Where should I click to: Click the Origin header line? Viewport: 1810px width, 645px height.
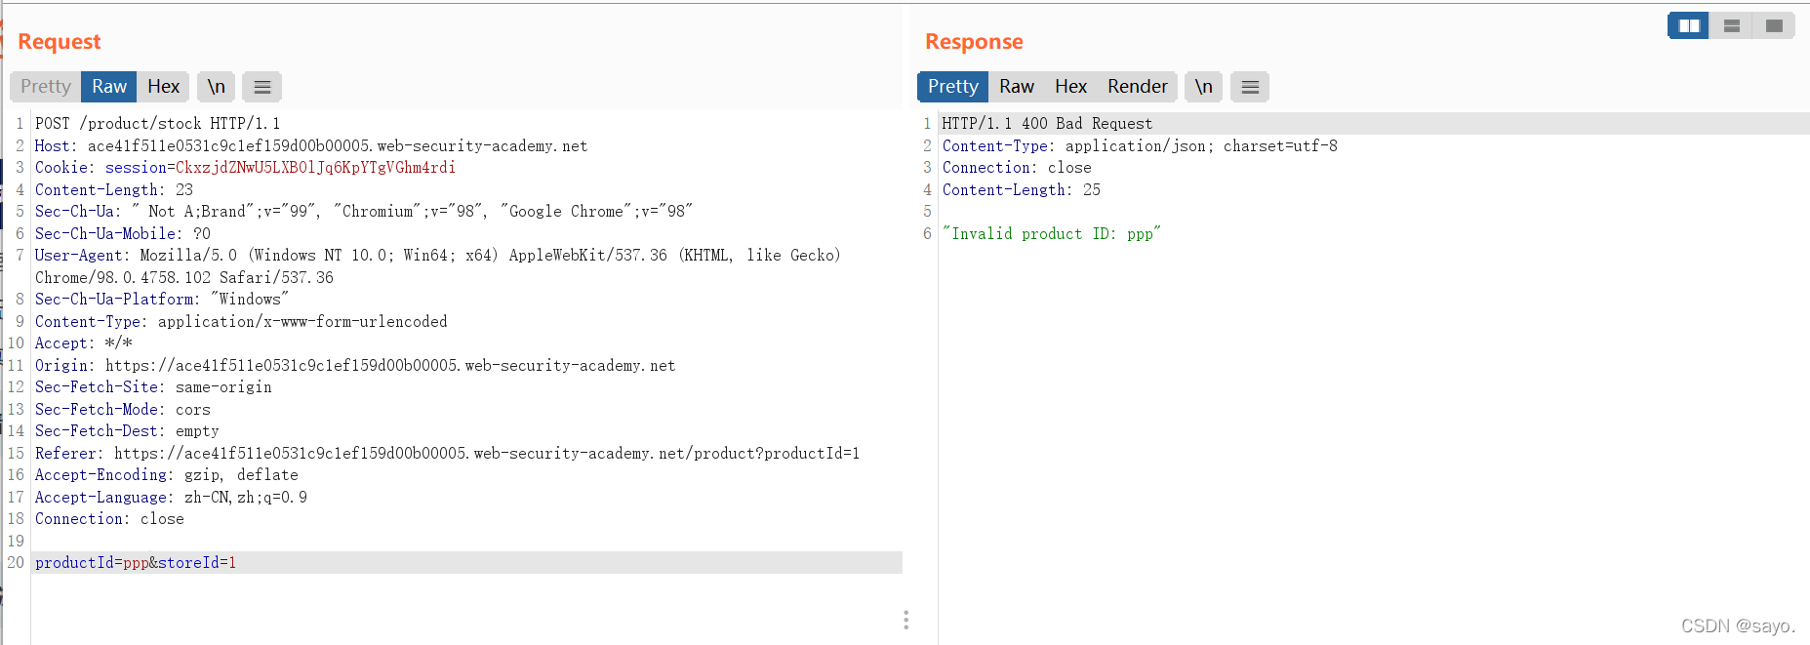[x=355, y=366]
